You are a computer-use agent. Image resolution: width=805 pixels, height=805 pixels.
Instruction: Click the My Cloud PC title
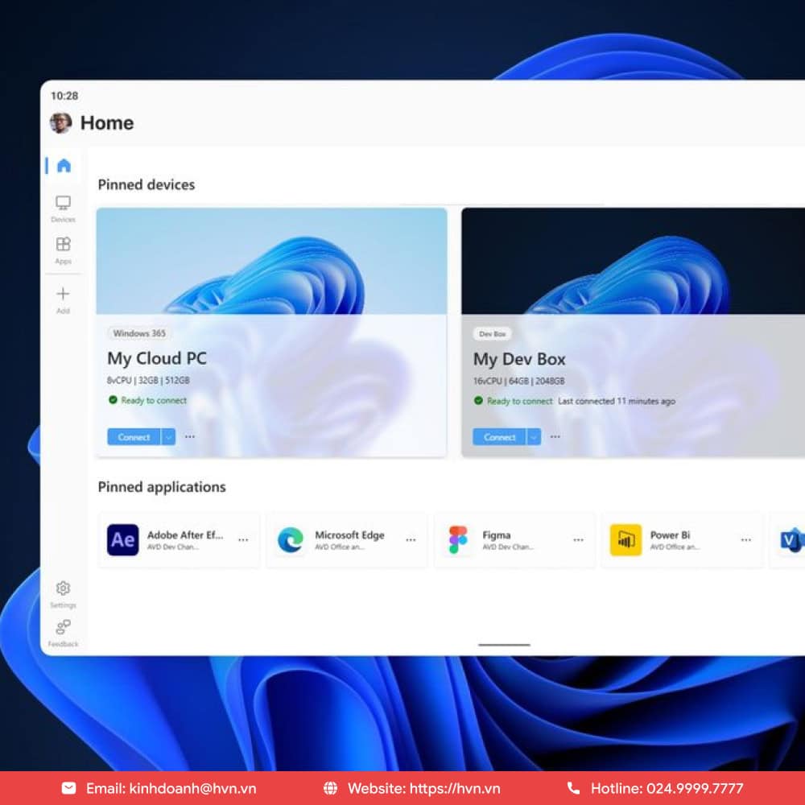[x=157, y=358]
